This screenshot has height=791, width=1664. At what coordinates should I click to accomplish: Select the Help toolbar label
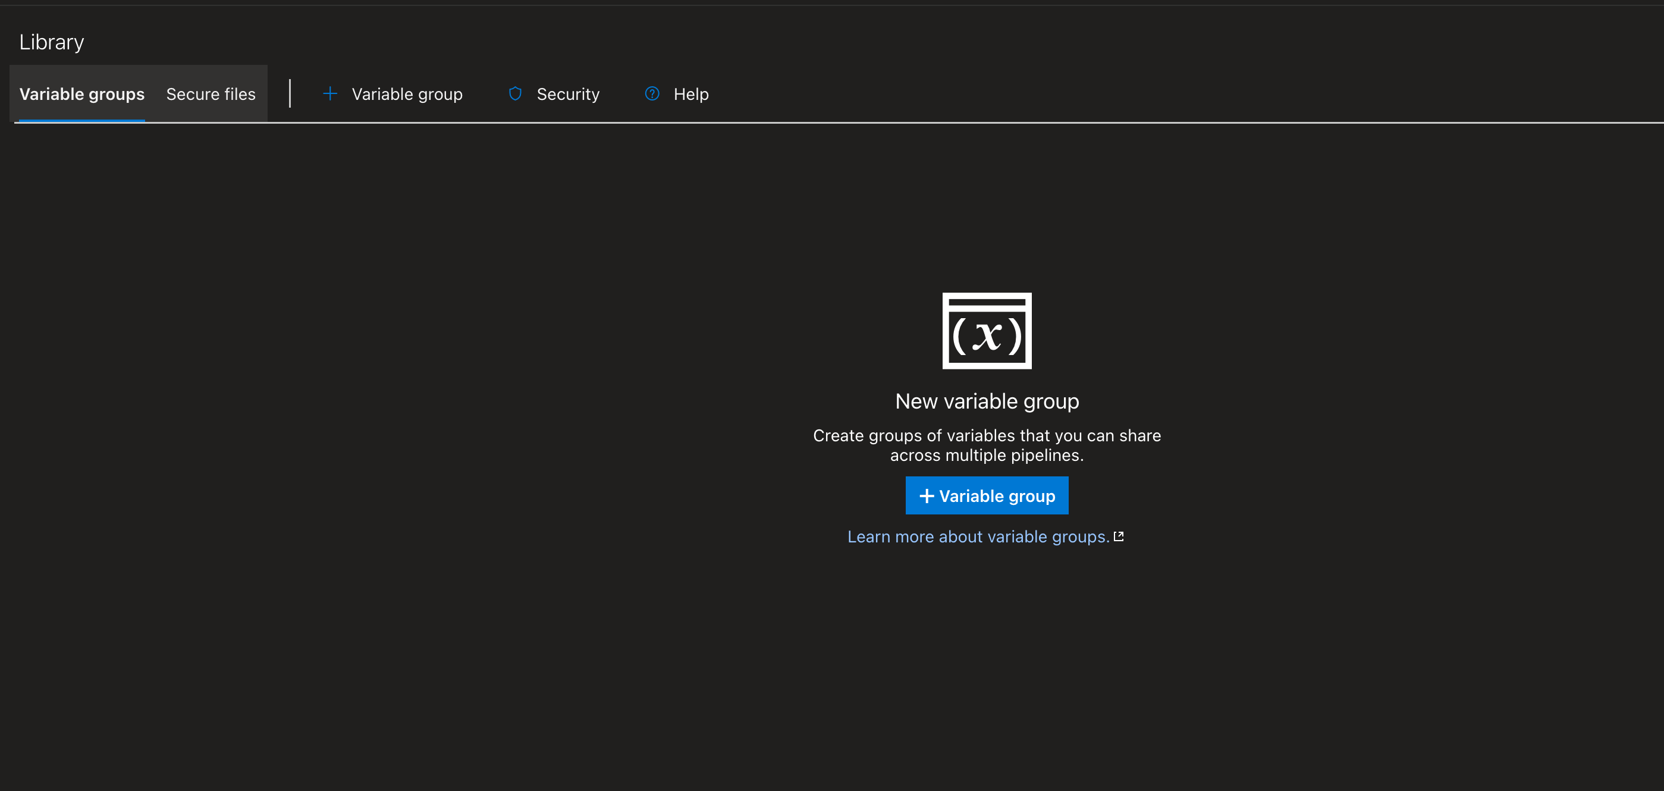(x=690, y=95)
